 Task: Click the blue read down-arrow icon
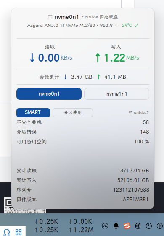(32, 58)
